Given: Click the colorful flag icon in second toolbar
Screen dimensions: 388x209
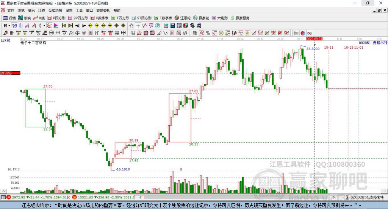Looking at the screenshot, I should pyautogui.click(x=56, y=26).
